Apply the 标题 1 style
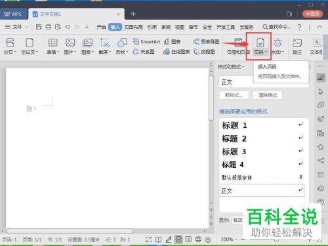Image resolution: width=328 pixels, height=246 pixels. click(x=262, y=125)
